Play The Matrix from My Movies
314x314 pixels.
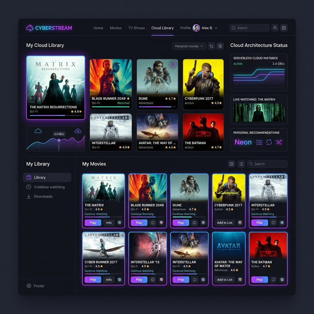click(x=93, y=223)
